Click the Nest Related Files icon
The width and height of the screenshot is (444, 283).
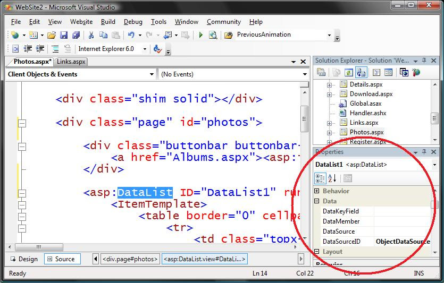[x=361, y=72]
